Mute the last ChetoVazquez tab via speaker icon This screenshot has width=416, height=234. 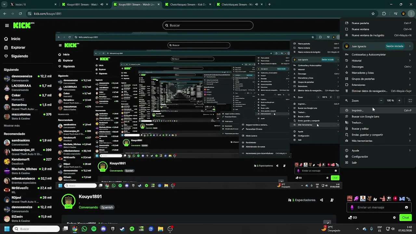[x=256, y=5]
